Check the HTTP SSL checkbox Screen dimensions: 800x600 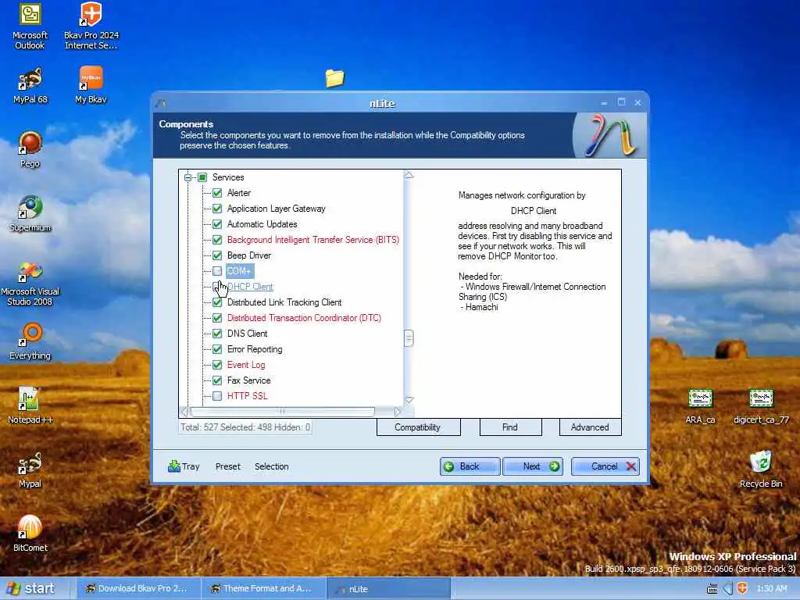pos(217,396)
